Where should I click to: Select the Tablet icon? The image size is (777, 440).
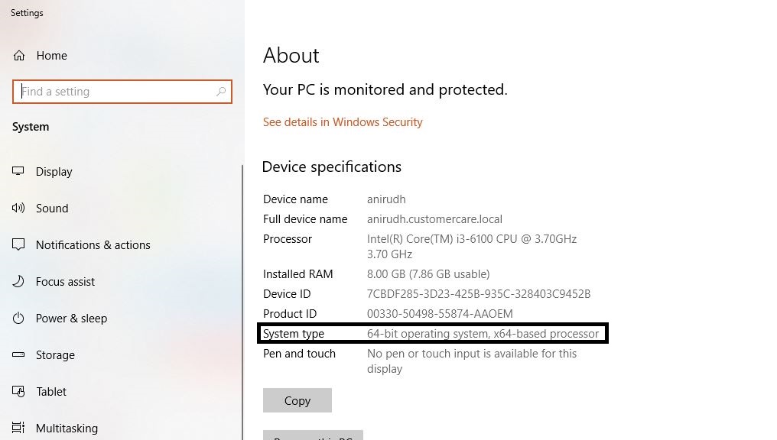18,392
